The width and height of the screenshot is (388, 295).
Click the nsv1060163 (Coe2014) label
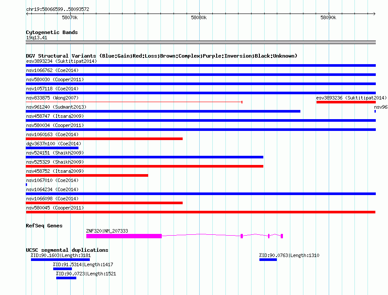[x=52, y=134]
